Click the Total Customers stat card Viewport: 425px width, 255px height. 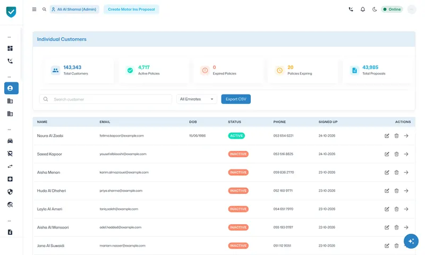point(79,71)
